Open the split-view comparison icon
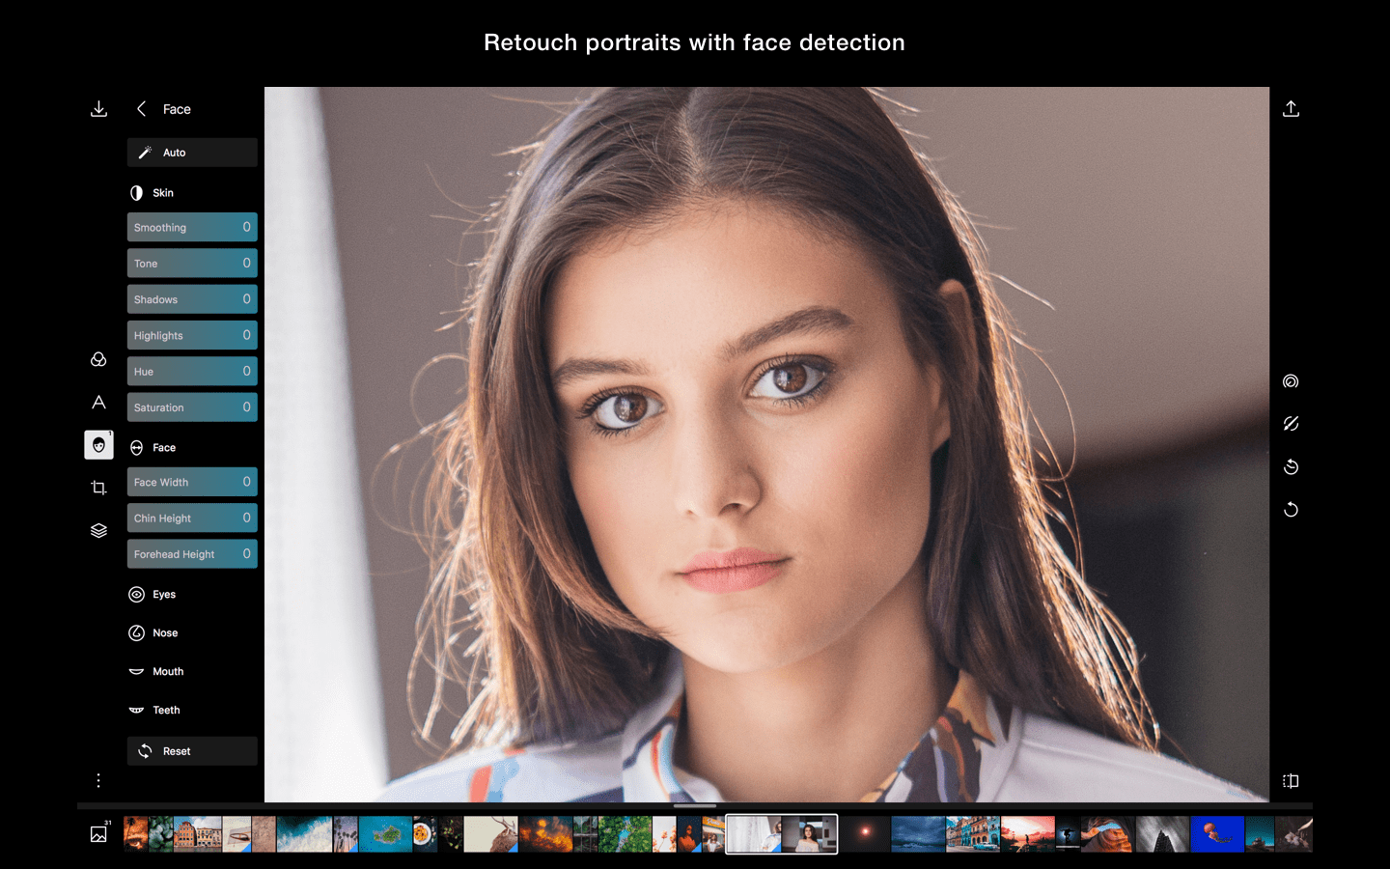The width and height of the screenshot is (1390, 869). [x=1291, y=780]
